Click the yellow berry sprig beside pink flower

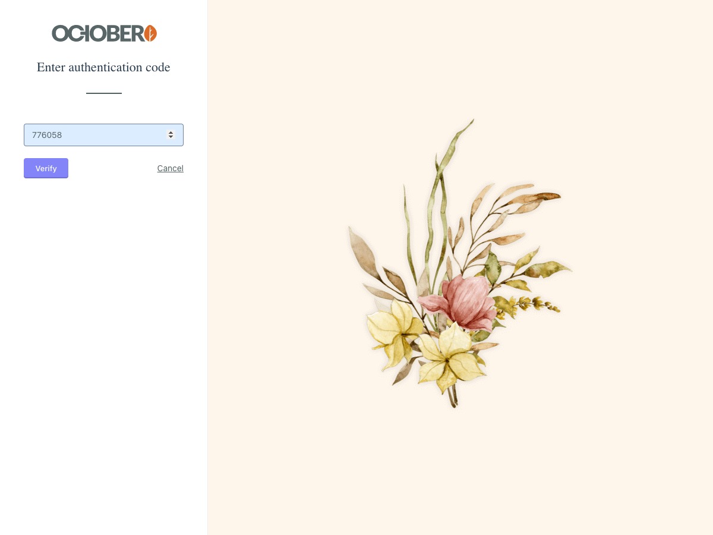coord(529,305)
